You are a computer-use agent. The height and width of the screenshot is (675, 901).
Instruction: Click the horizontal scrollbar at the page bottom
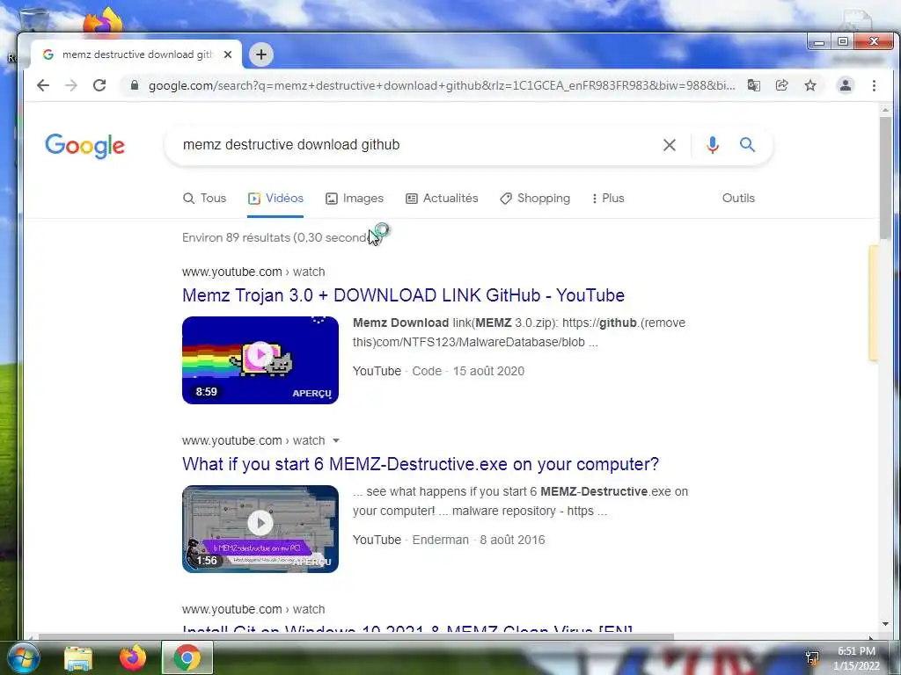356,636
